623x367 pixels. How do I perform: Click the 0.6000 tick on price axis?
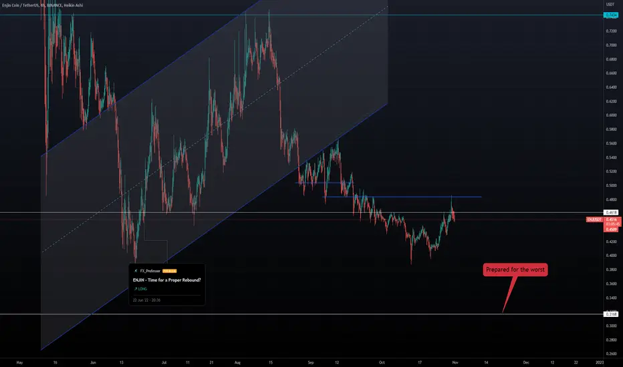(611, 115)
